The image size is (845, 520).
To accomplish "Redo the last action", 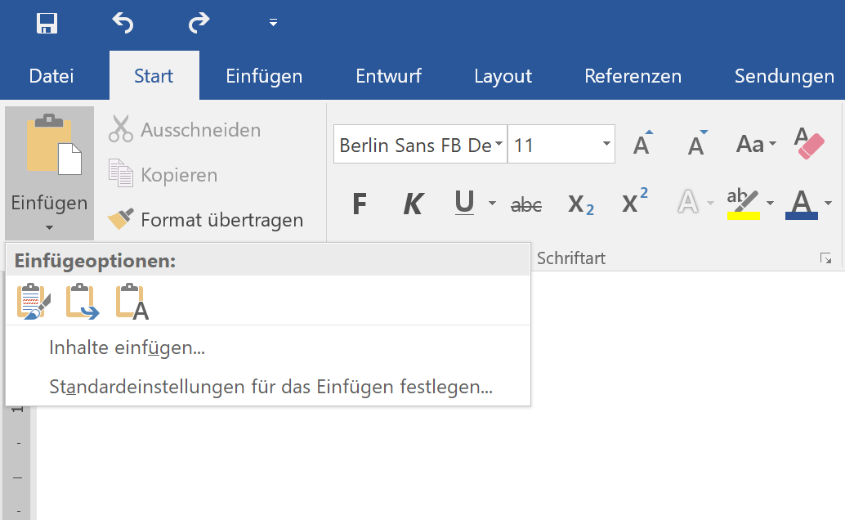I will [199, 23].
